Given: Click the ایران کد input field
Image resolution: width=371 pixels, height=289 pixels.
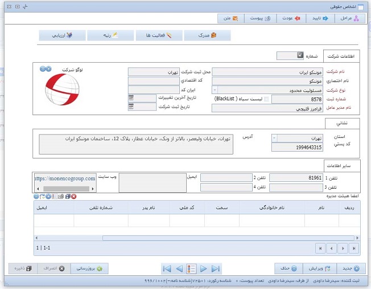Looking at the screenshot, I should [154, 90].
